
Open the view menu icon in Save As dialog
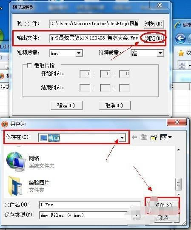166,137
